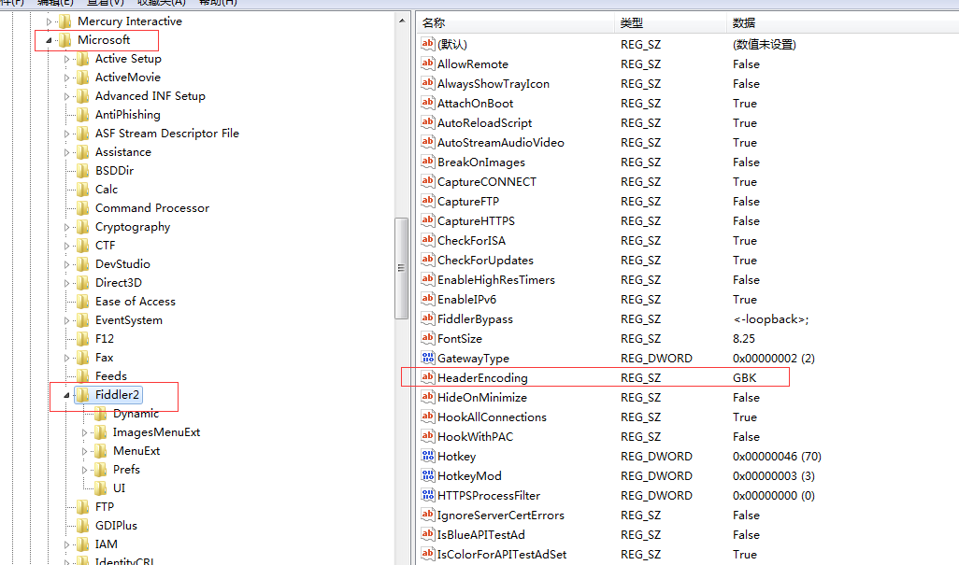This screenshot has height=565, width=959.
Task: Click the MenuExt folder icon
Action: (100, 451)
